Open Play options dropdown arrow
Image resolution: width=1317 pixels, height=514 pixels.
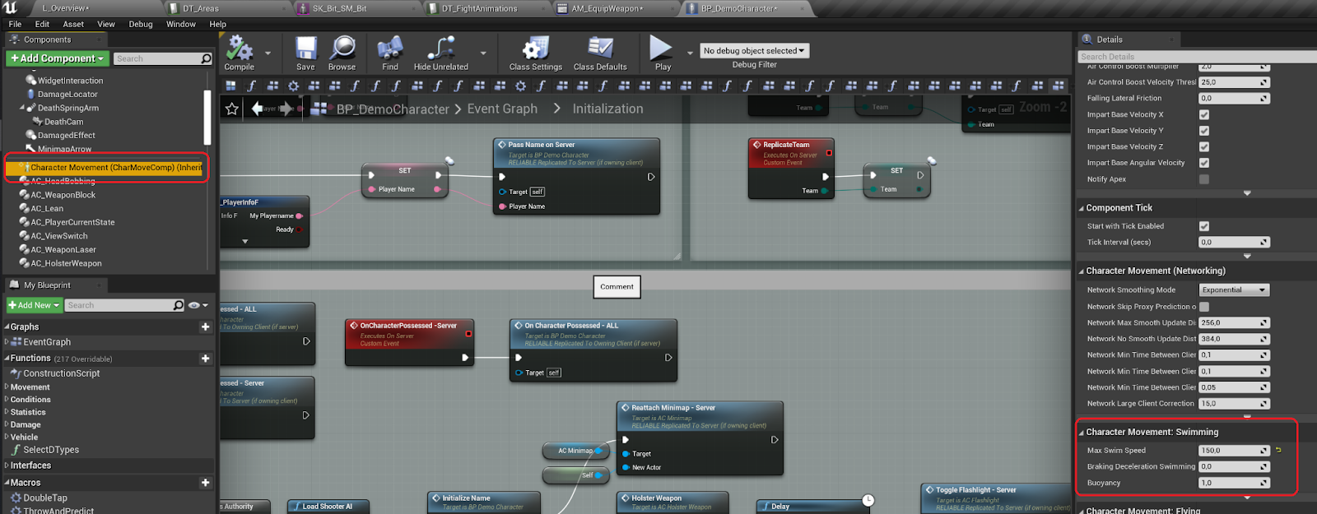pyautogui.click(x=690, y=53)
